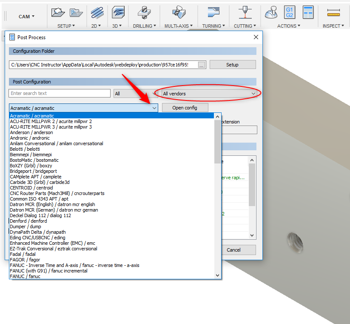Open the All filter dropdown

[x=136, y=94]
